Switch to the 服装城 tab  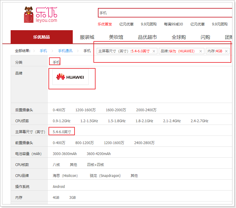[87, 37]
